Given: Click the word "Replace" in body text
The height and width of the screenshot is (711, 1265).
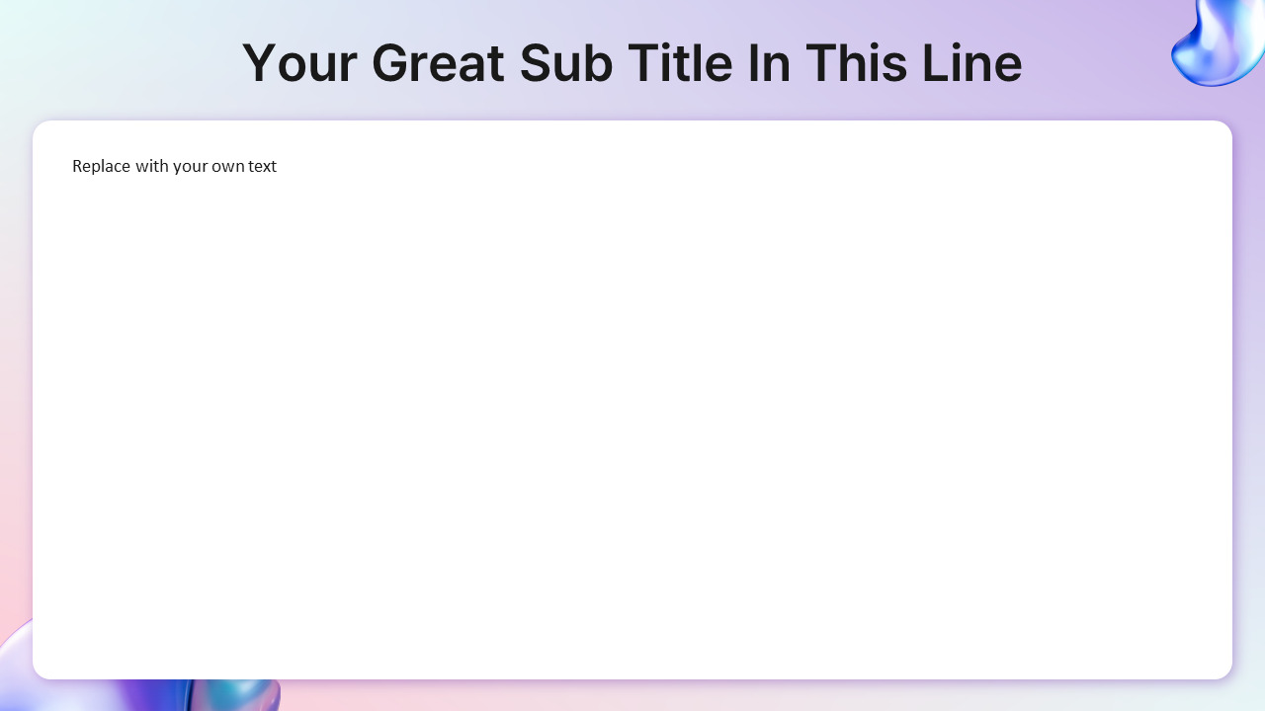Looking at the screenshot, I should (102, 166).
